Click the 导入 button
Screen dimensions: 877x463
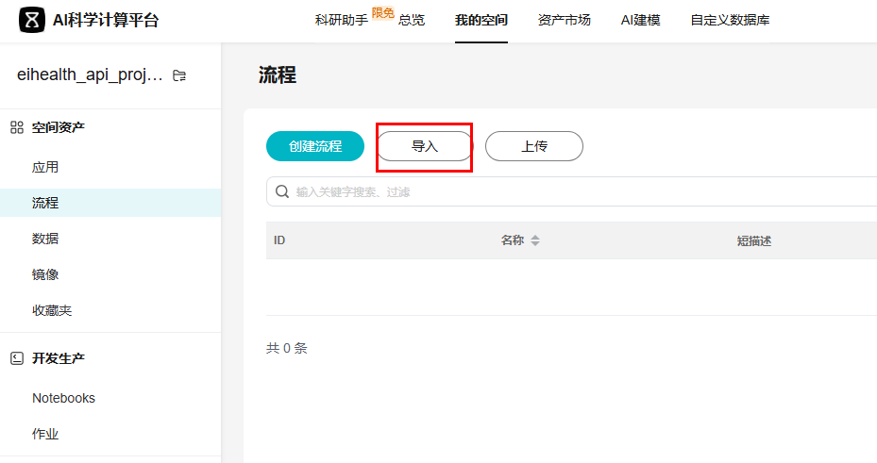coord(425,146)
